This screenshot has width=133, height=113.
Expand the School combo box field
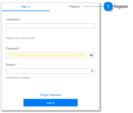click(x=51, y=71)
